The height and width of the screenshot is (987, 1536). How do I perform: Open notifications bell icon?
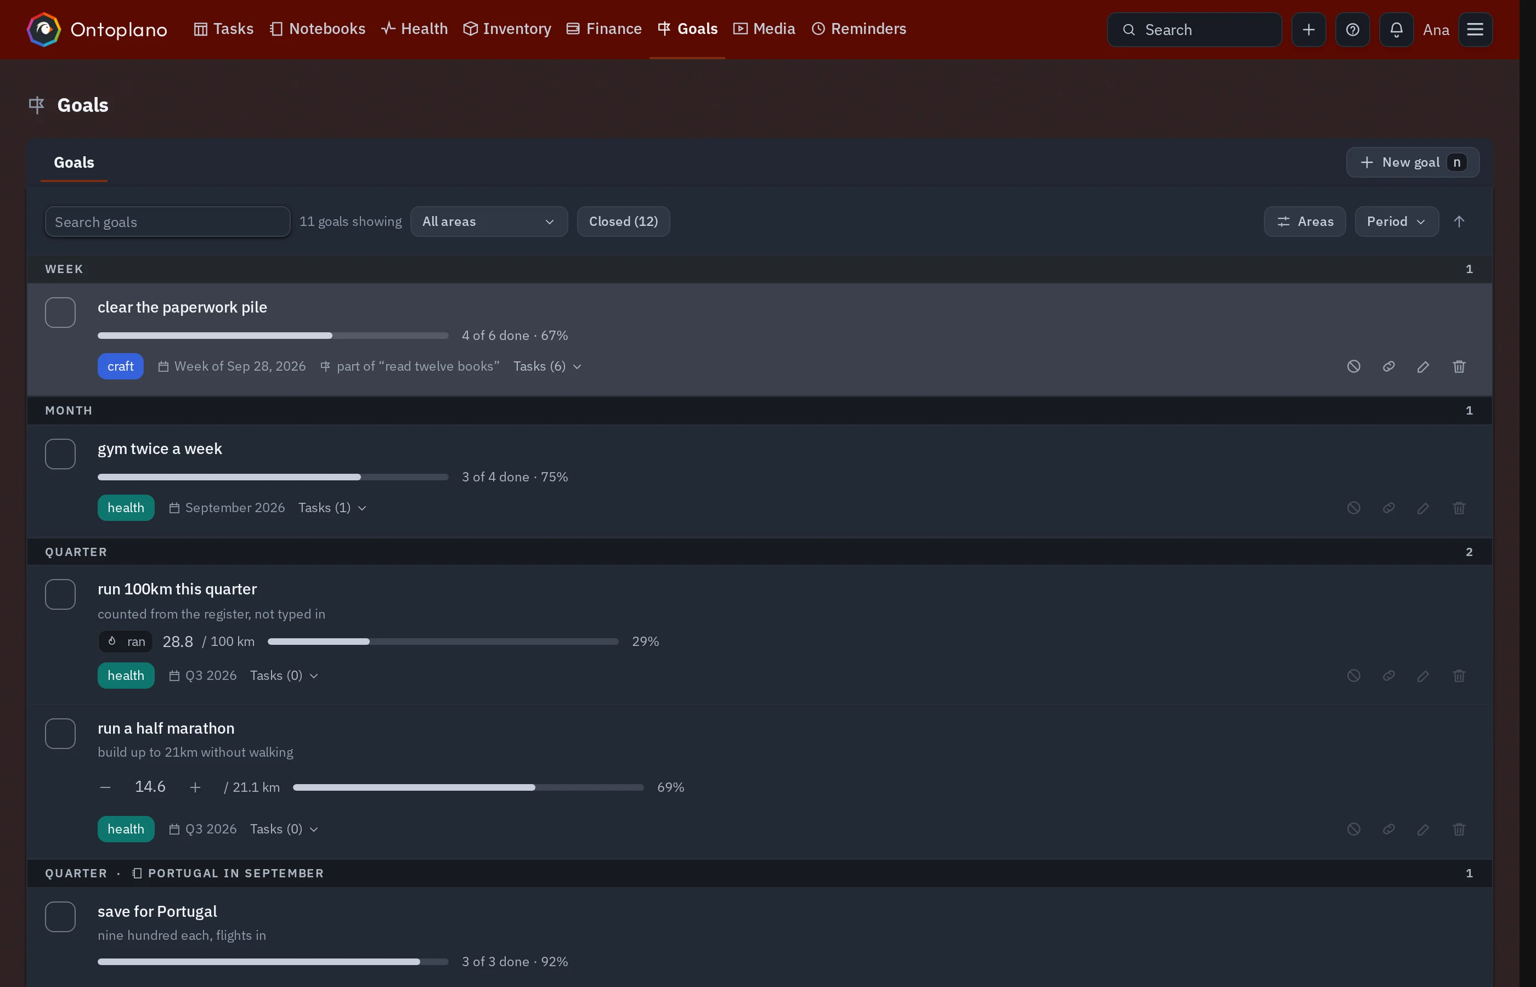pyautogui.click(x=1396, y=30)
